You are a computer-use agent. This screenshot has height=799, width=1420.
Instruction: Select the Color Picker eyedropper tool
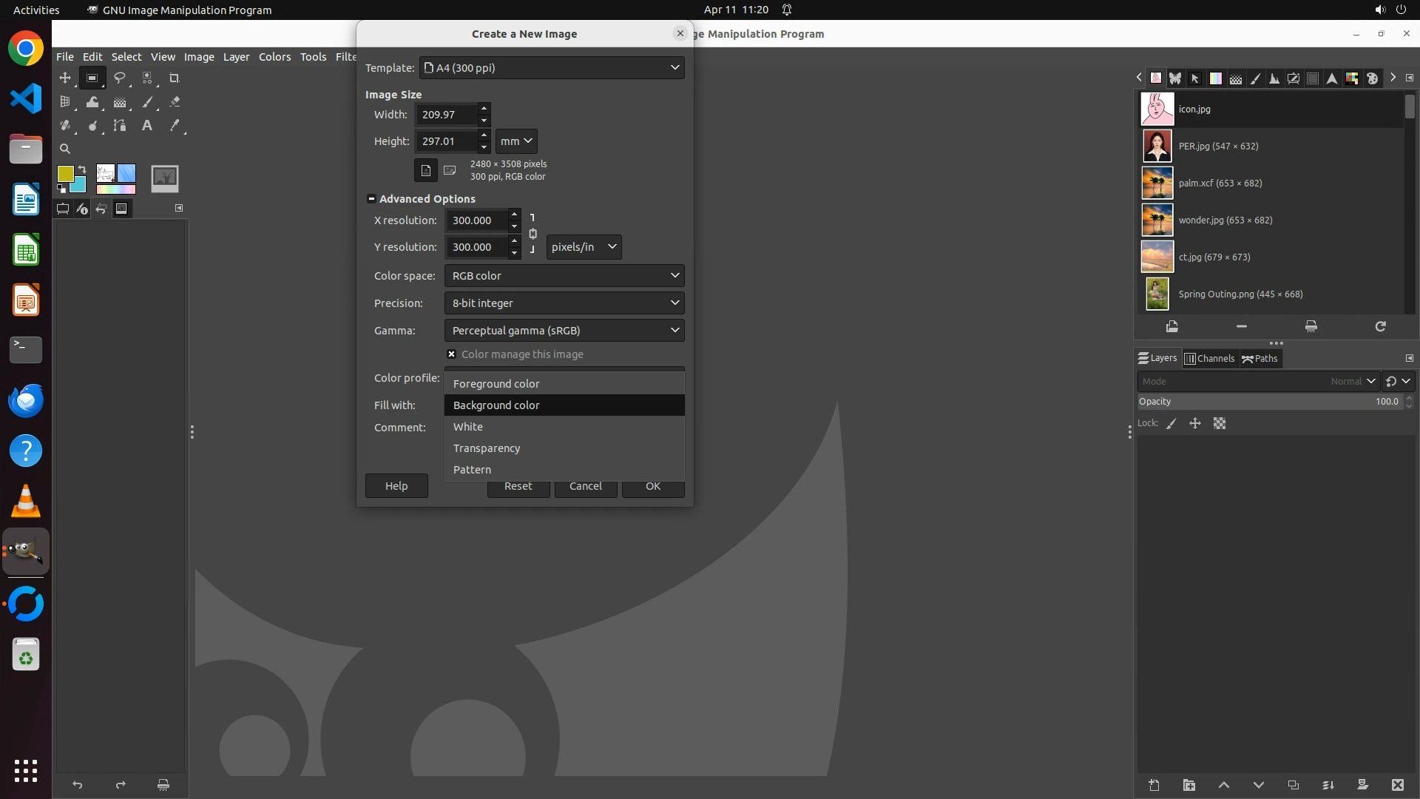click(175, 126)
